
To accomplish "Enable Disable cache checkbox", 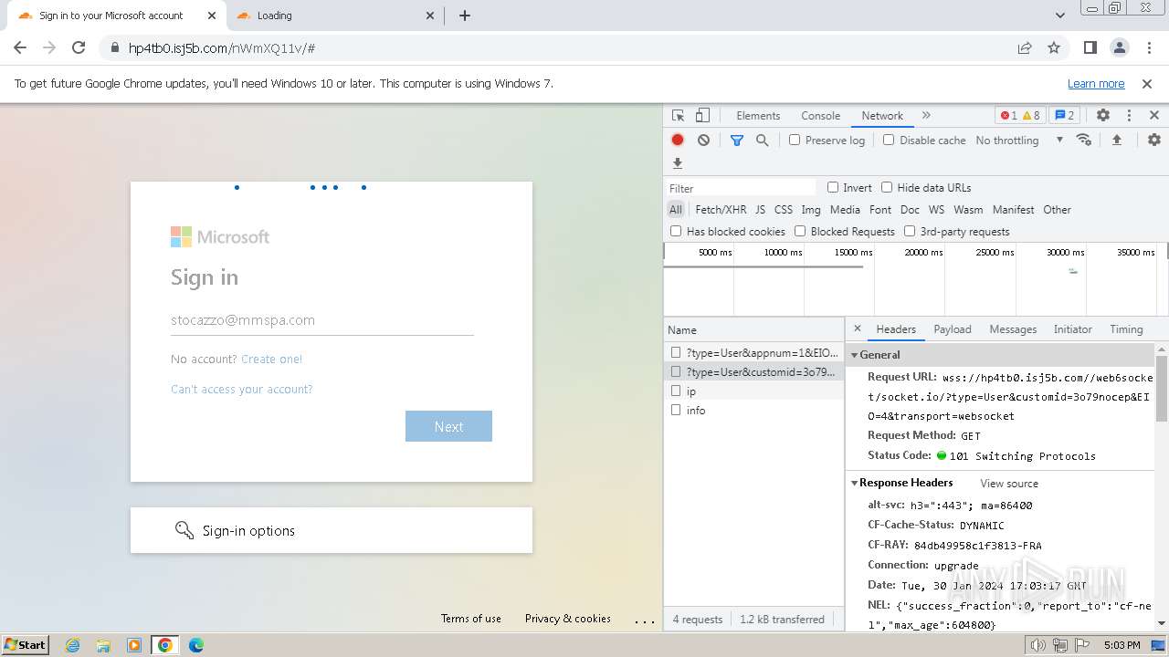I will (x=889, y=140).
